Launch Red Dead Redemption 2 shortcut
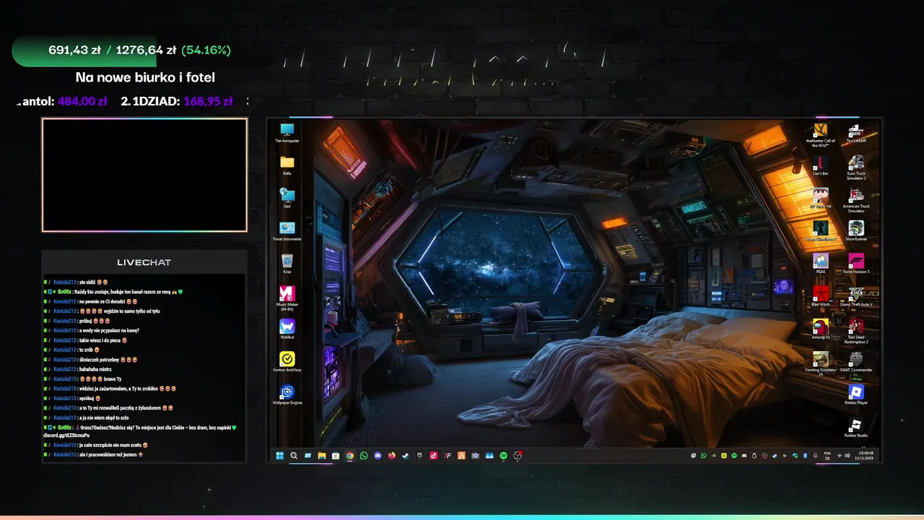The height and width of the screenshot is (520, 924). 856,331
